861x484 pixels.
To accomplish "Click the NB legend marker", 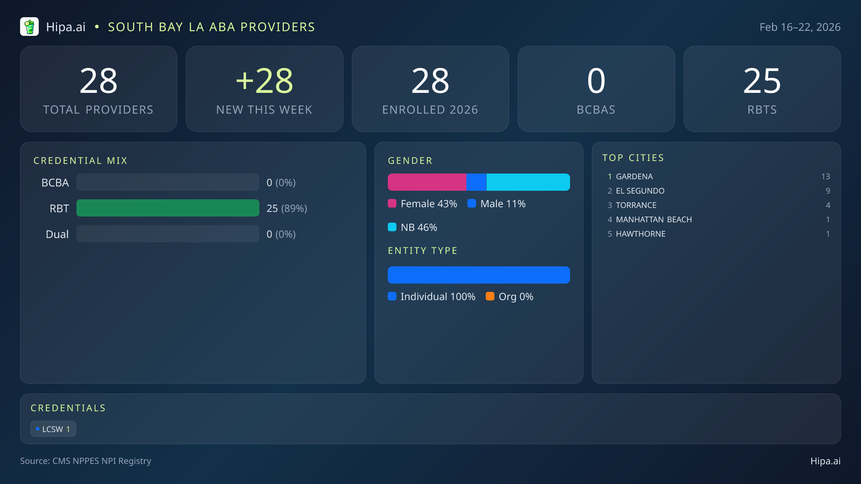I will click(392, 227).
